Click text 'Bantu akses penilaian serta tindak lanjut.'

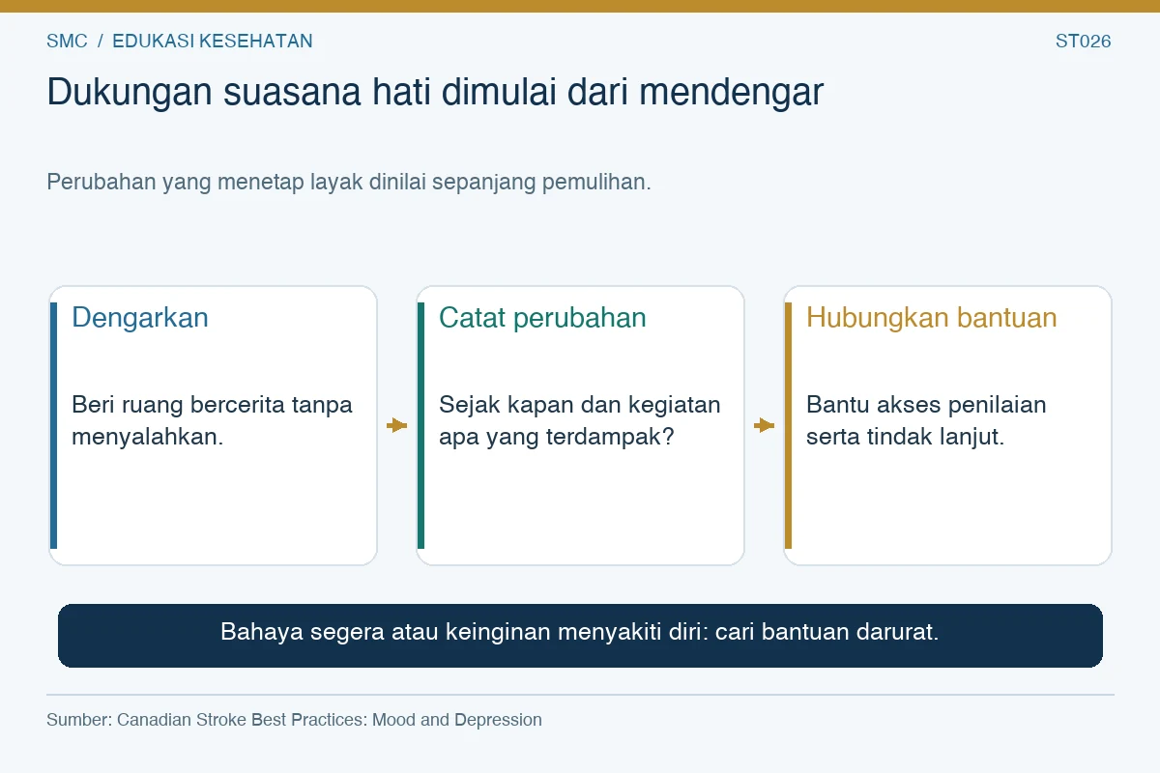click(926, 420)
